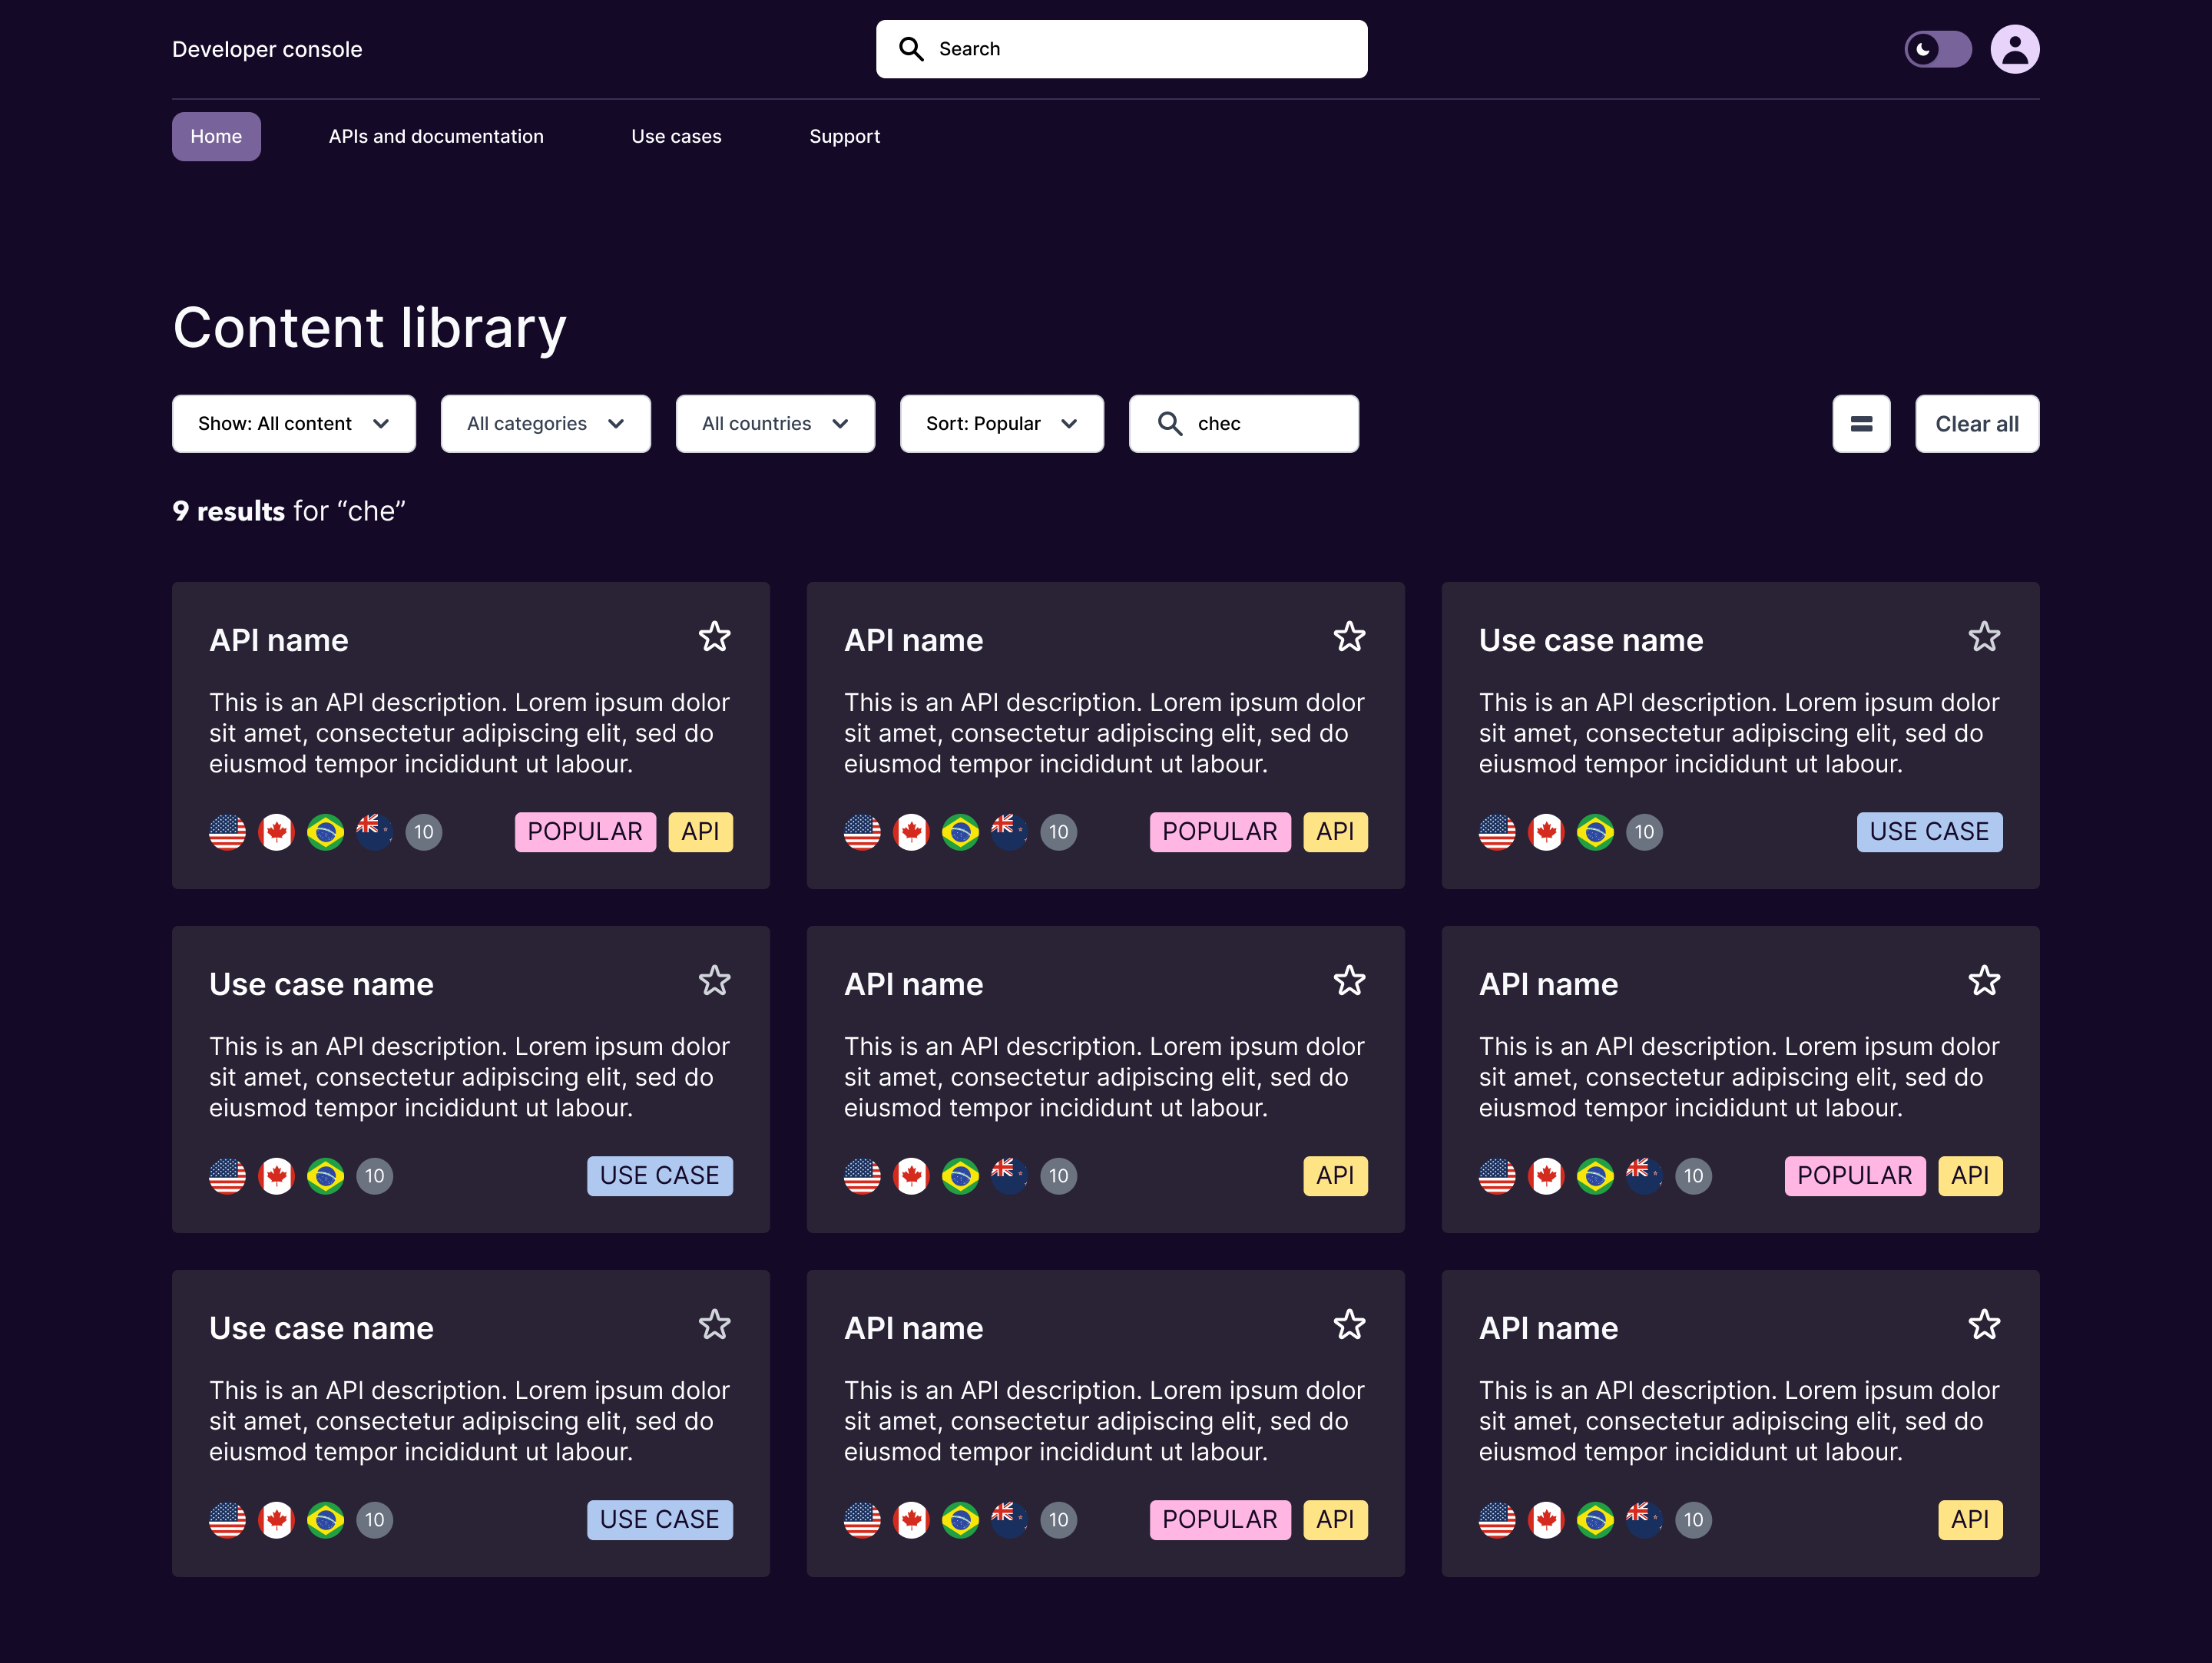Click US flag on top-right Use case card

[x=1496, y=831]
